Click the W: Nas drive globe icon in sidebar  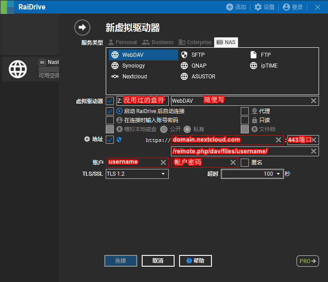tap(18, 69)
